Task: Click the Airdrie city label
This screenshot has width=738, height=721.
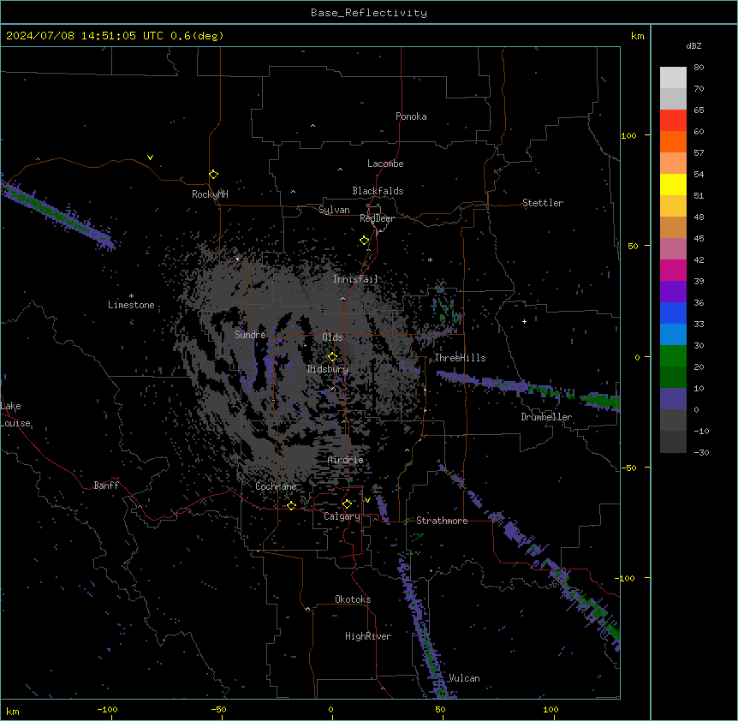Action: click(x=346, y=460)
